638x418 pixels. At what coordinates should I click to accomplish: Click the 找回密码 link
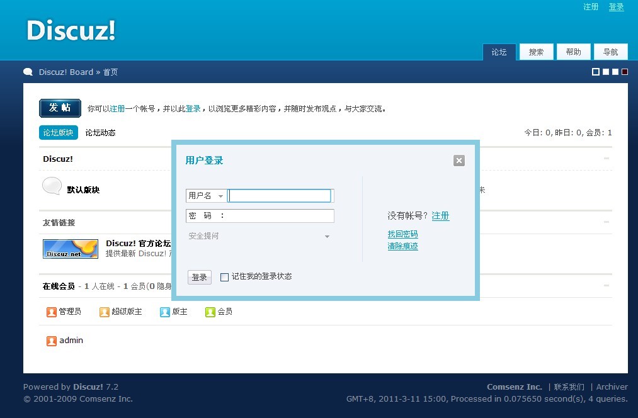pyautogui.click(x=403, y=234)
